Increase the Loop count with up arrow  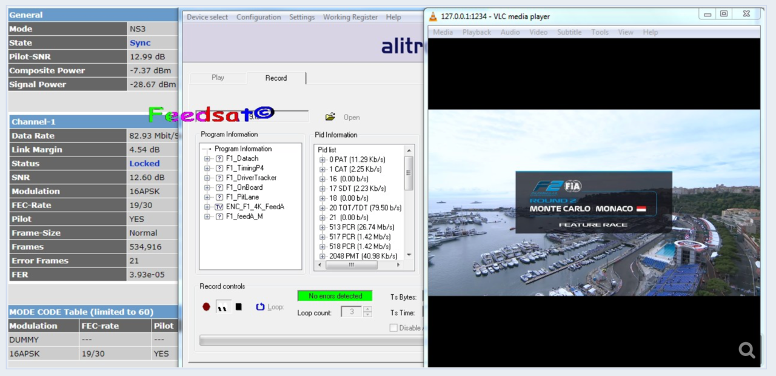point(367,309)
